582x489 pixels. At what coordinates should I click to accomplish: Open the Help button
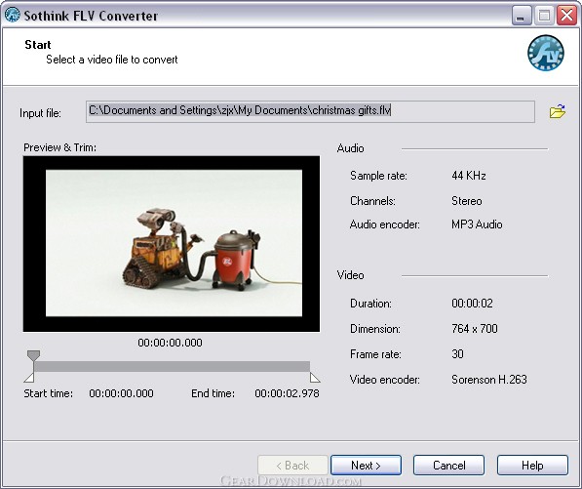pyautogui.click(x=532, y=466)
